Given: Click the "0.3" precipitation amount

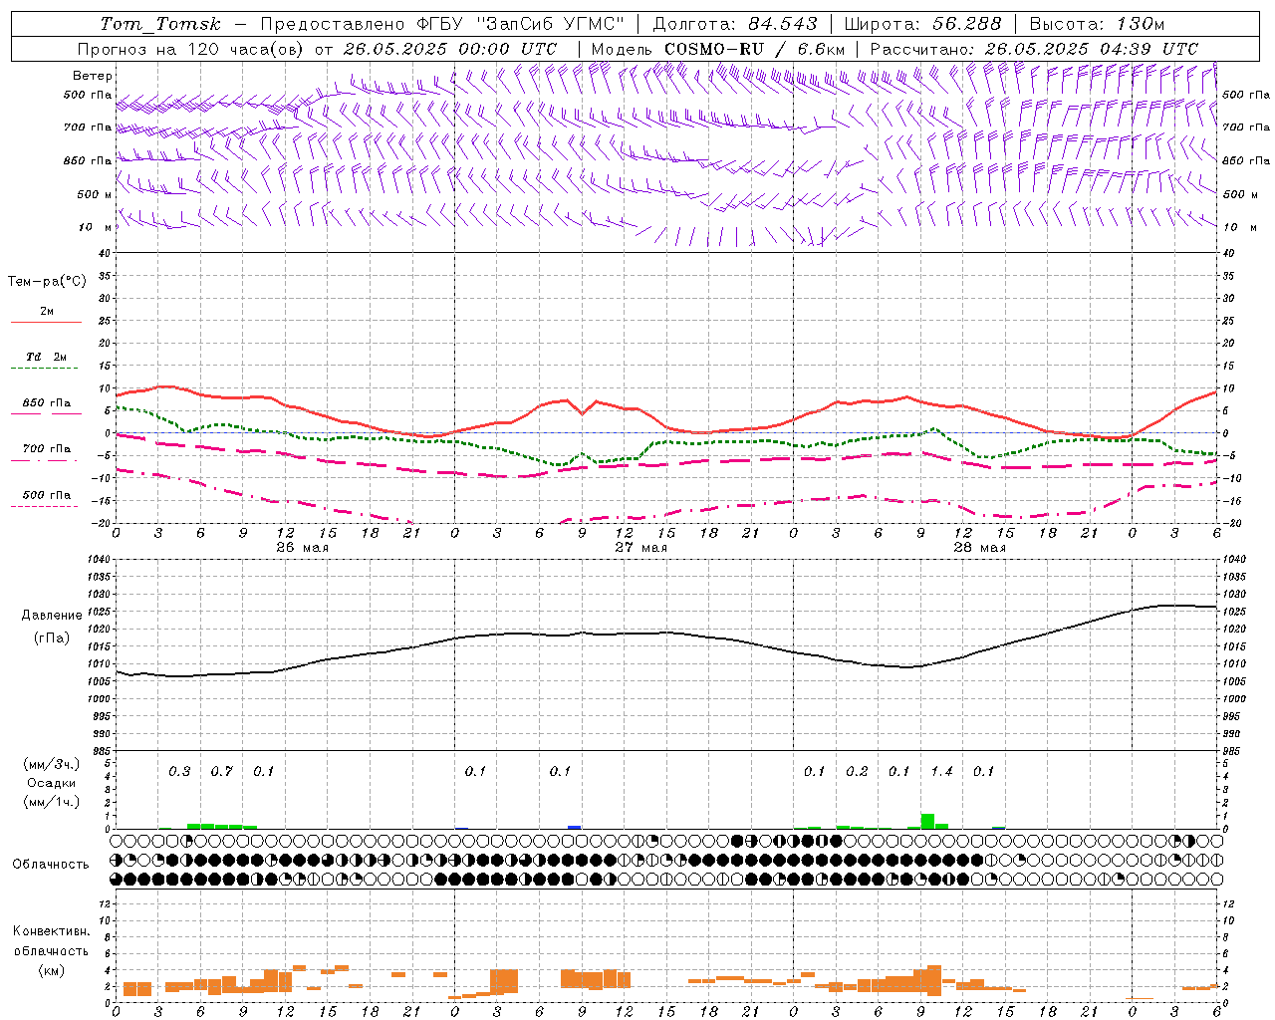Looking at the screenshot, I should pos(179,771).
